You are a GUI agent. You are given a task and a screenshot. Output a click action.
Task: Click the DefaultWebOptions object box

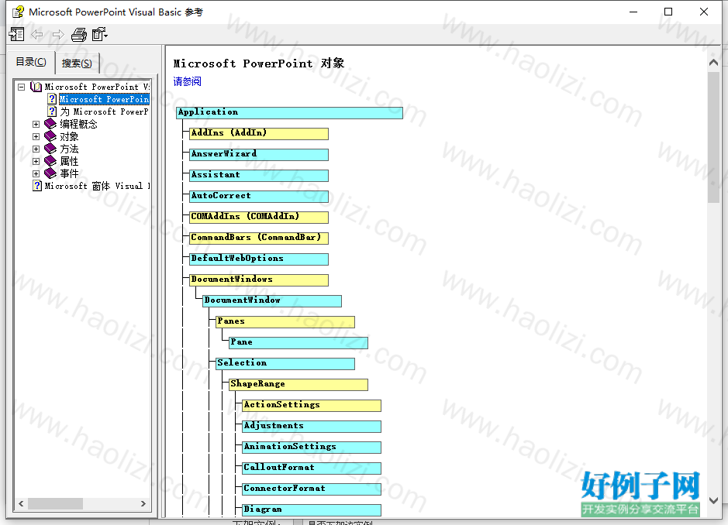[x=259, y=259]
